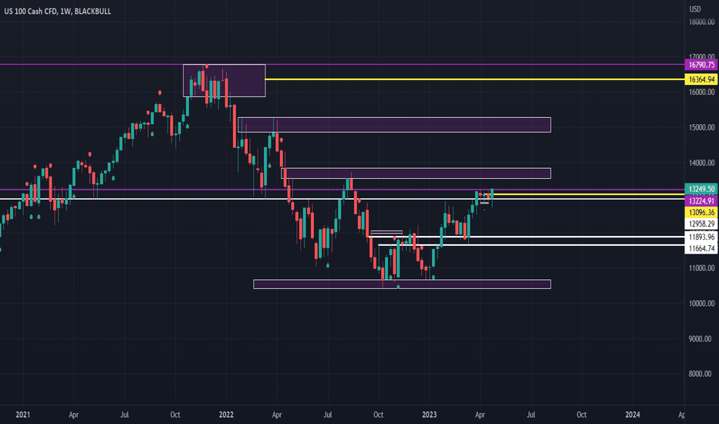The image size is (719, 424).
Task: Select the purple 13224.91 price tag
Action: 701,200
